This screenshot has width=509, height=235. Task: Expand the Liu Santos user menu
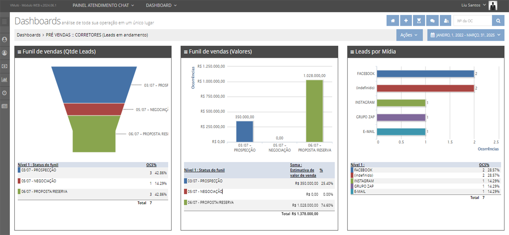pyautogui.click(x=474, y=5)
